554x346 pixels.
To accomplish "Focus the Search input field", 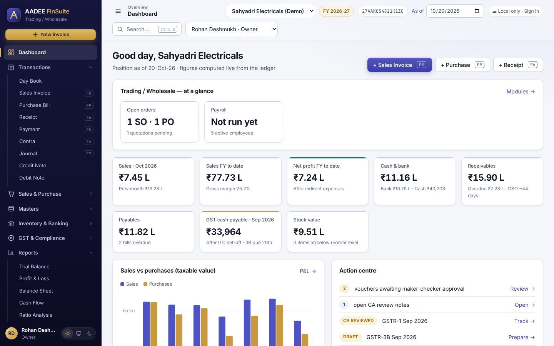I will (147, 29).
